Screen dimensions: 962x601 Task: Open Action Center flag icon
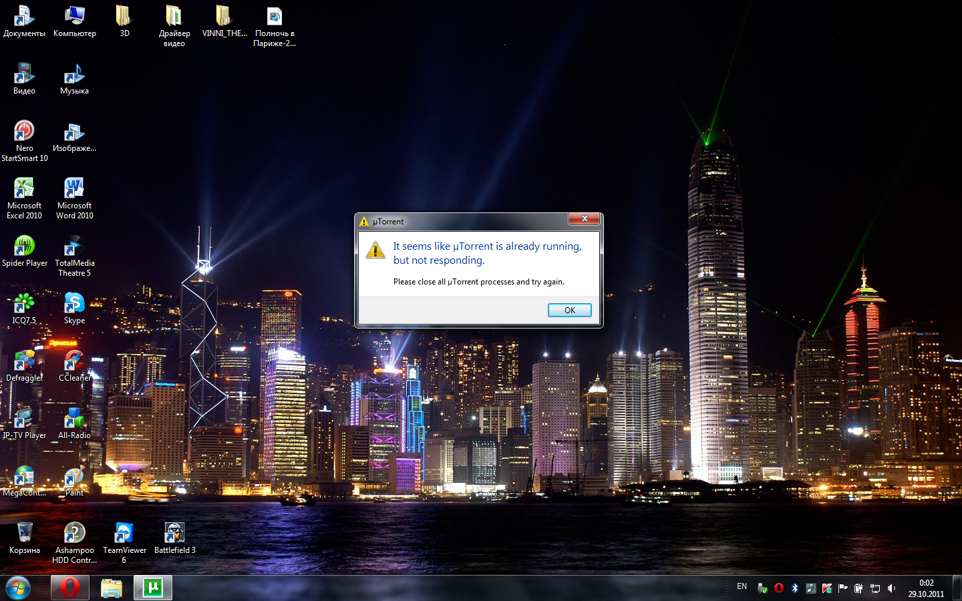pos(843,588)
